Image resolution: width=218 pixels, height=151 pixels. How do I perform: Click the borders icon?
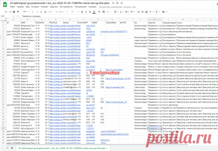coord(104,12)
